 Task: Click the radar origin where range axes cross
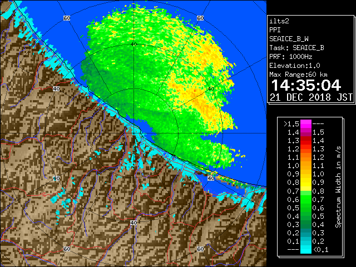click(133, 133)
